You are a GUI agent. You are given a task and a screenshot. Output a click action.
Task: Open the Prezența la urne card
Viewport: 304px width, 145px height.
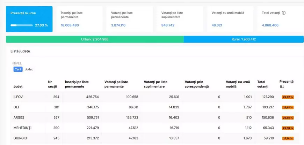click(29, 19)
